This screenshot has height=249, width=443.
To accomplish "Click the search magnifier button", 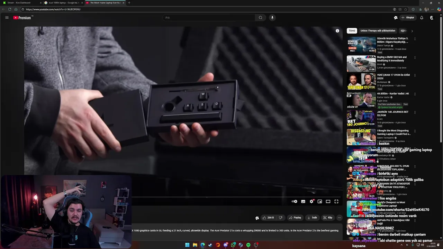I will (x=260, y=18).
